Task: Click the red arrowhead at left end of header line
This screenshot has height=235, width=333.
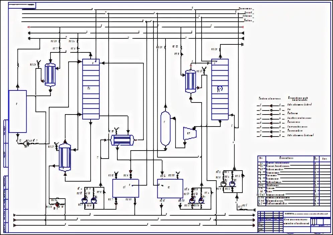Action: (x=29, y=27)
